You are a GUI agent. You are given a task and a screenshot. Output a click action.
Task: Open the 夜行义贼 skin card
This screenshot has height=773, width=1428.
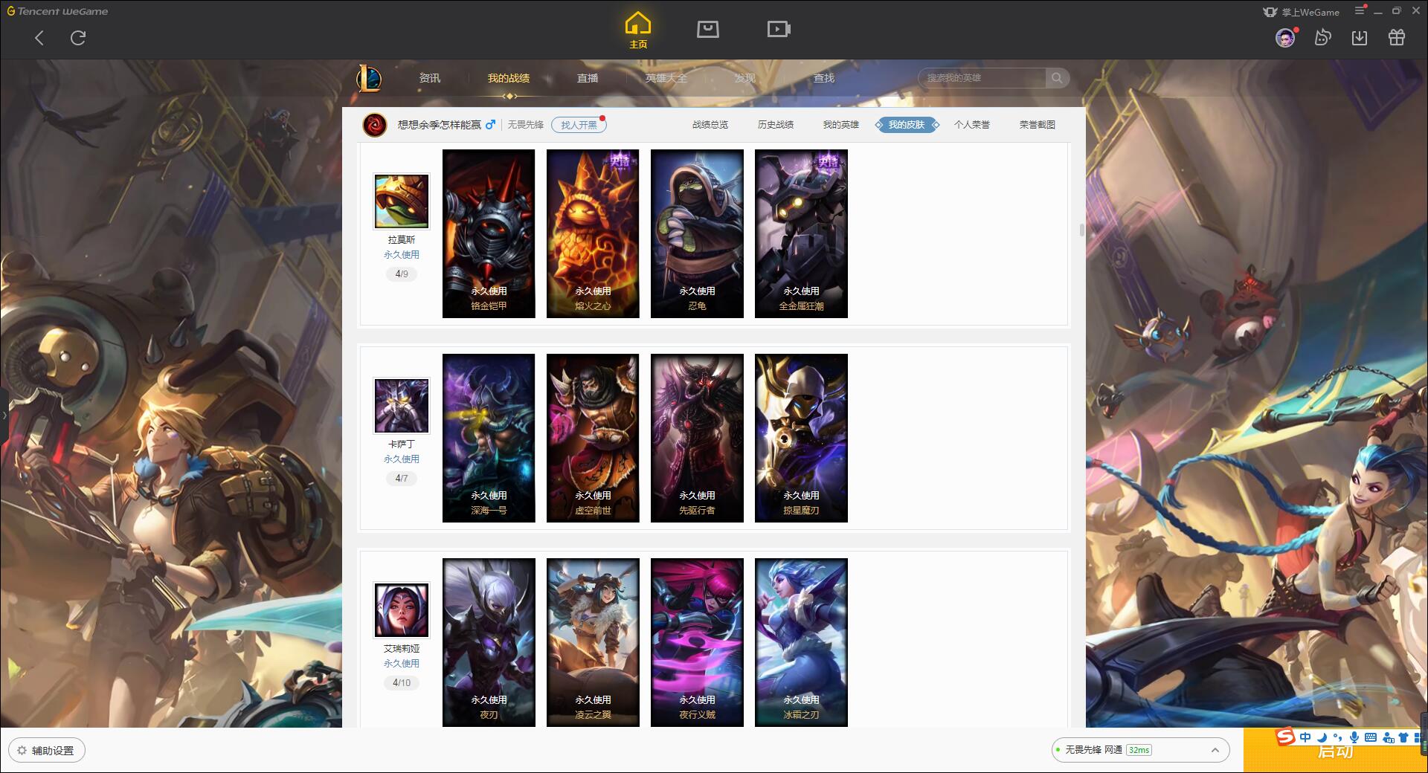click(697, 642)
